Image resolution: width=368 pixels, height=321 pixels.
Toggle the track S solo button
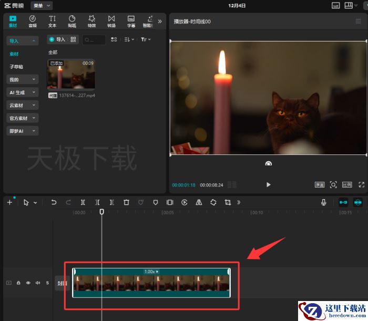tap(47, 283)
